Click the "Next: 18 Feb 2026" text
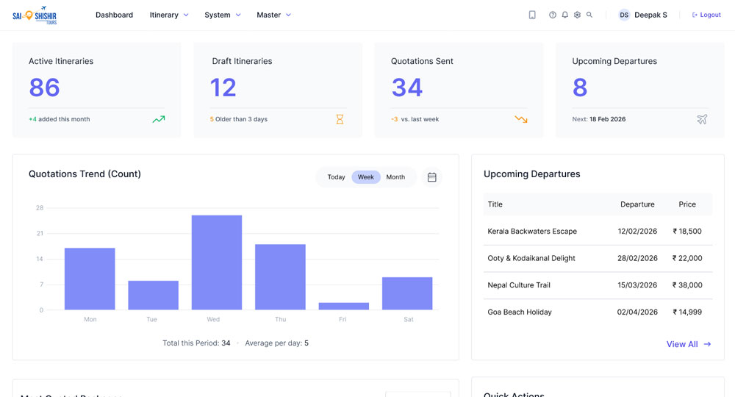 click(x=598, y=119)
